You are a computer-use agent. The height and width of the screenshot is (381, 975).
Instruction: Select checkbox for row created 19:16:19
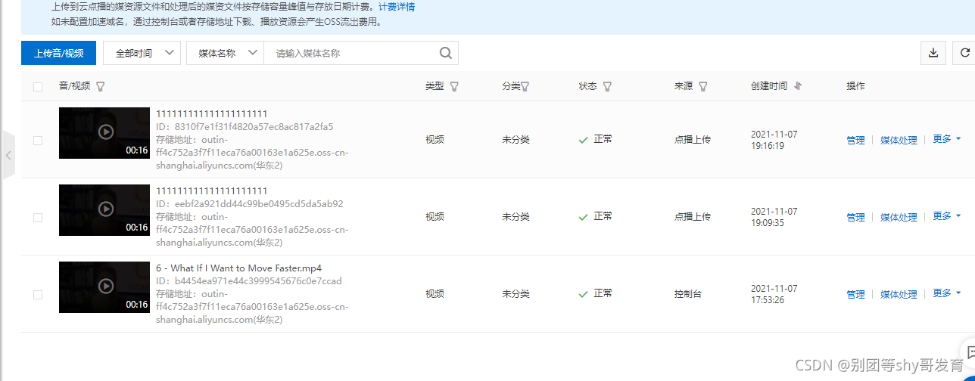38,141
